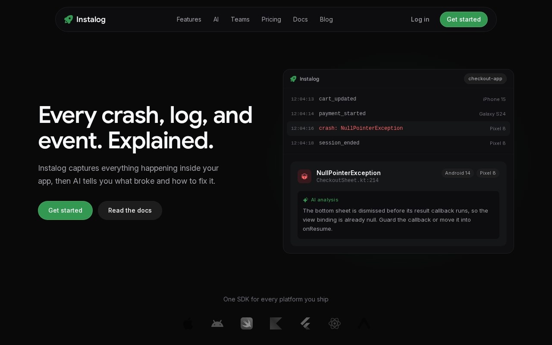Open the Docs navigation link

tap(301, 19)
